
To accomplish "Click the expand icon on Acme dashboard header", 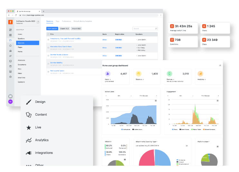I will (220, 65).
